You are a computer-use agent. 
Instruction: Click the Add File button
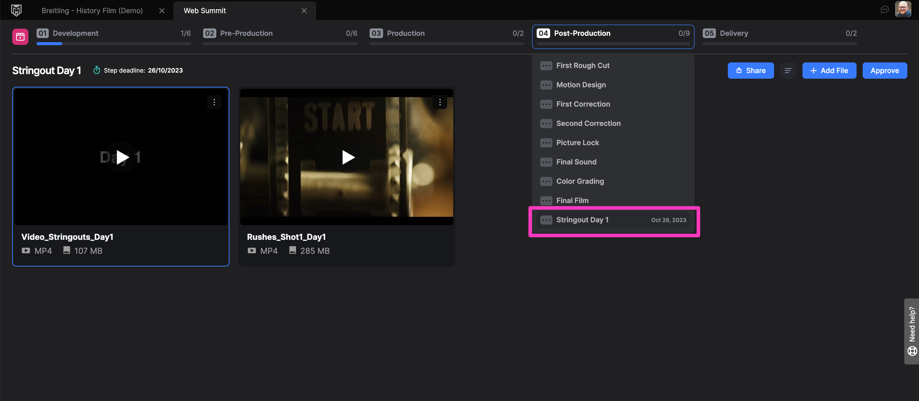click(x=829, y=71)
